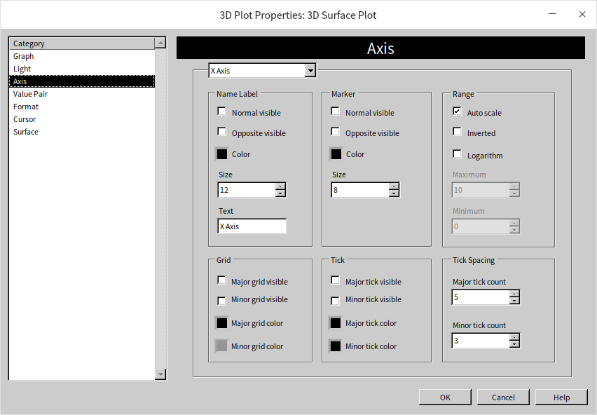Click the Name Label Text input field
Image resolution: width=597 pixels, height=415 pixels.
(252, 226)
